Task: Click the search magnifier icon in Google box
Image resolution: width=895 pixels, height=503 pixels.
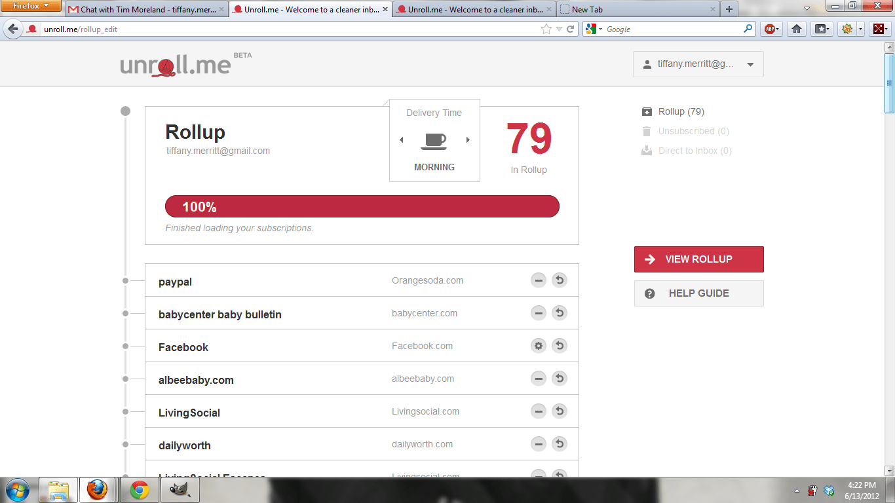Action: pyautogui.click(x=748, y=29)
